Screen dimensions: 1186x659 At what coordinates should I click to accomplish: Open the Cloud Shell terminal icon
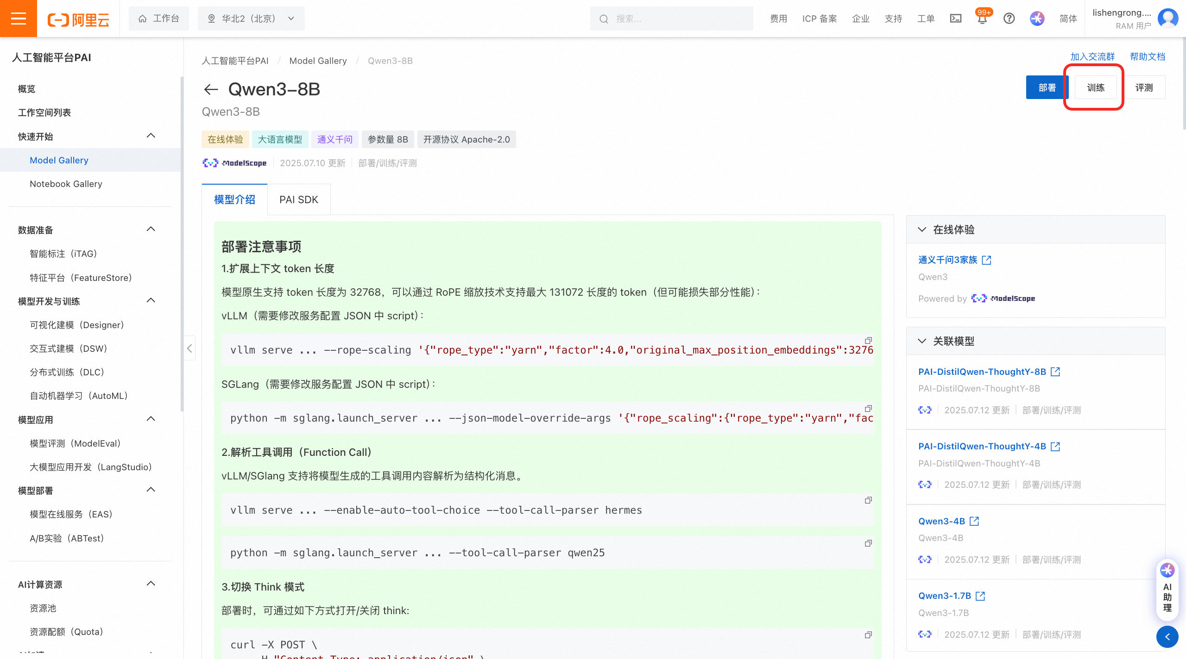pyautogui.click(x=956, y=19)
